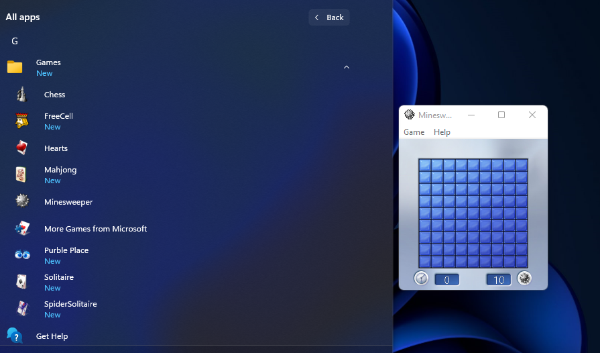Launch FreeCell via its king icon
600x353 pixels.
(x=22, y=121)
